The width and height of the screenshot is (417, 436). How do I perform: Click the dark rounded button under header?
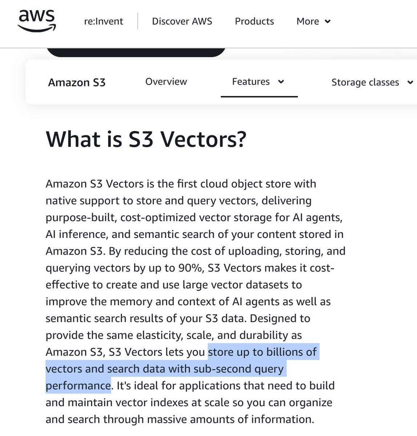136,53
